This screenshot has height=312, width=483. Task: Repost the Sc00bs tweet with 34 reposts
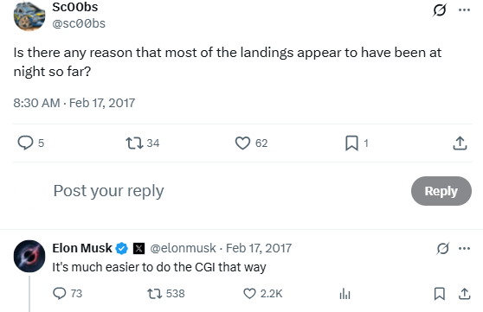pos(134,143)
